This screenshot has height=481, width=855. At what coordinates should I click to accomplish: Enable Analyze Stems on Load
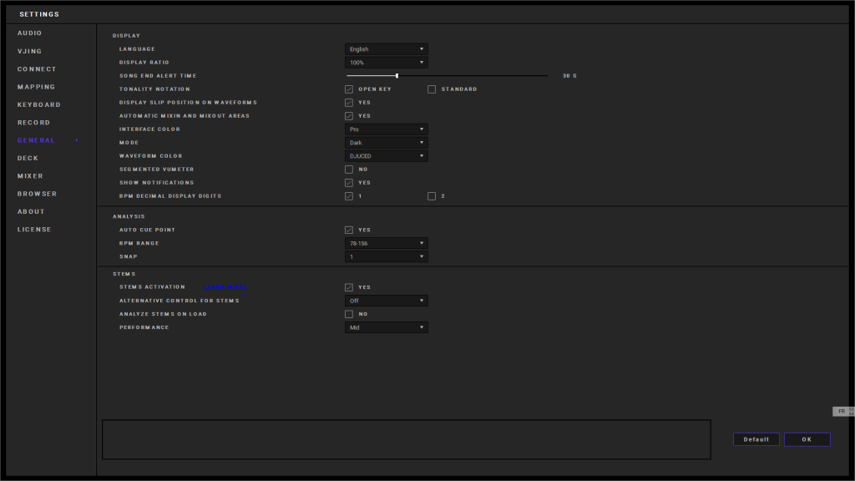349,314
